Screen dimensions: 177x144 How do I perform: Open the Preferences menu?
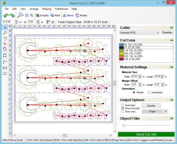[61, 9]
